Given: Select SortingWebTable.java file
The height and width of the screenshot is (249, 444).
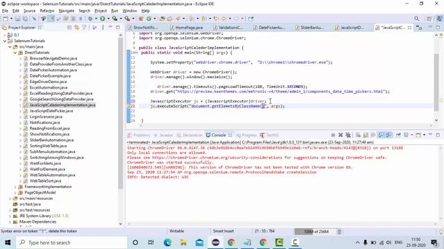Looking at the screenshot, I should (48, 146).
